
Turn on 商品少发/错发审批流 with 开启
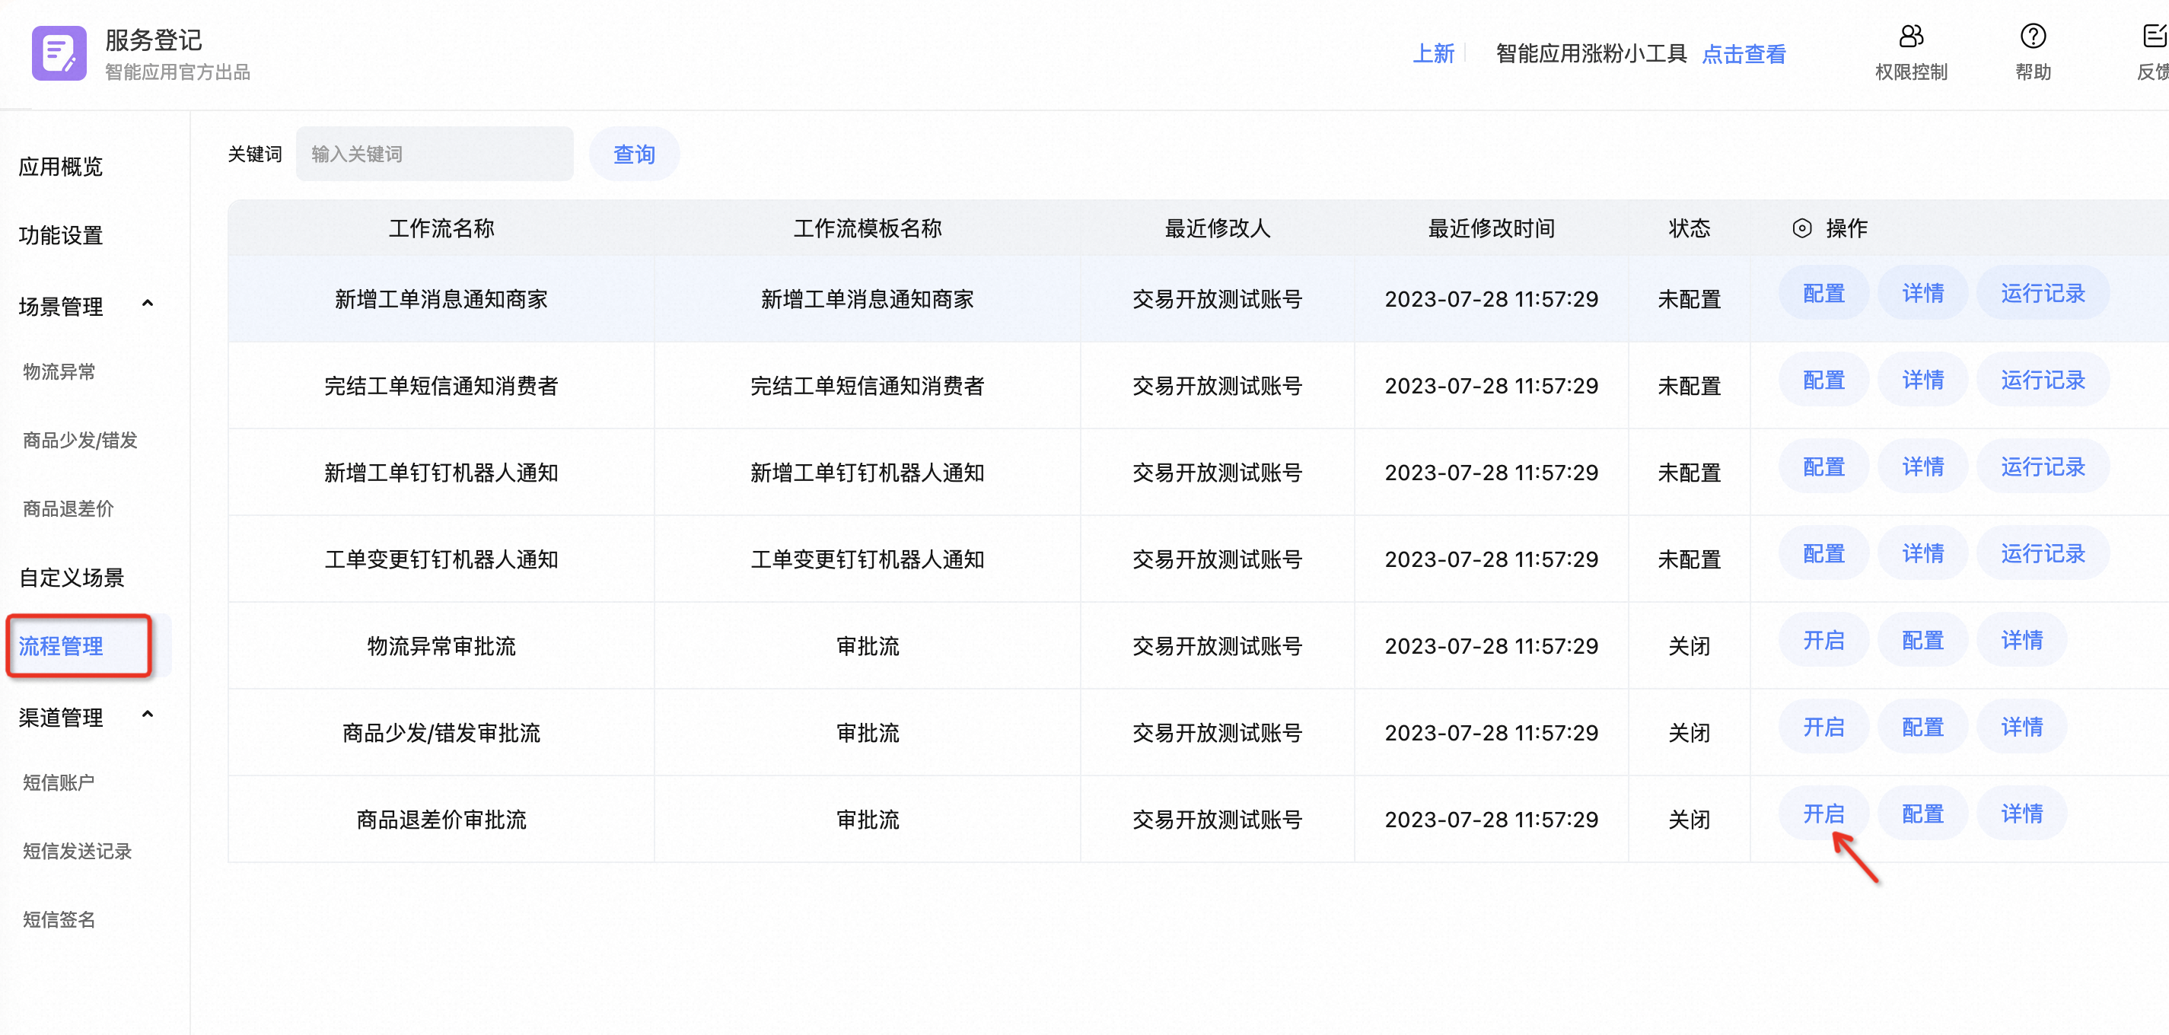[x=1823, y=728]
